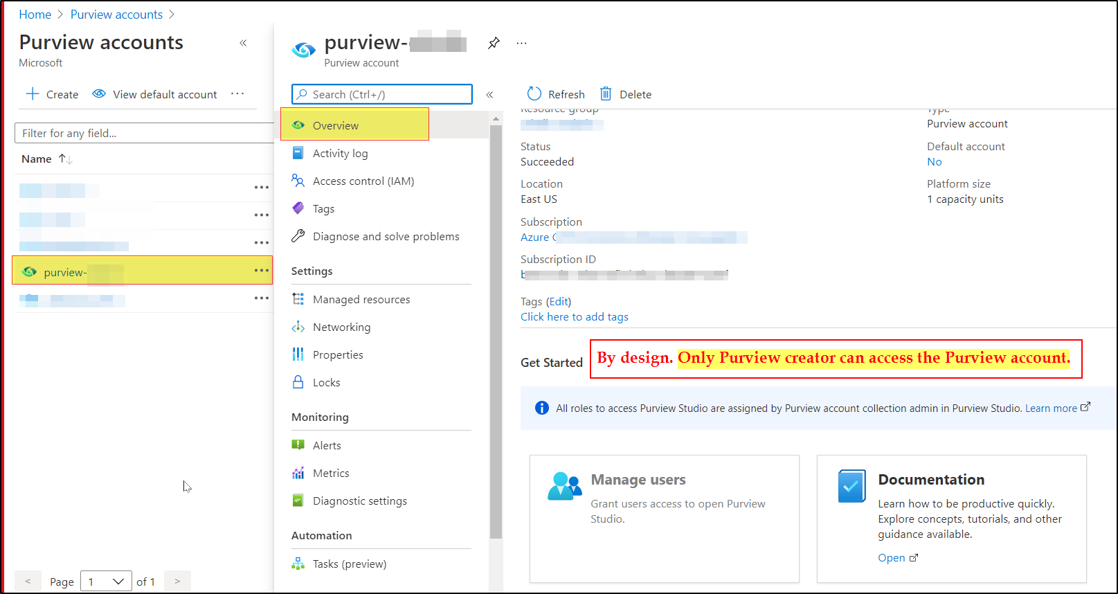Click the Home breadcrumb link
This screenshot has width=1118, height=594.
[x=35, y=15]
